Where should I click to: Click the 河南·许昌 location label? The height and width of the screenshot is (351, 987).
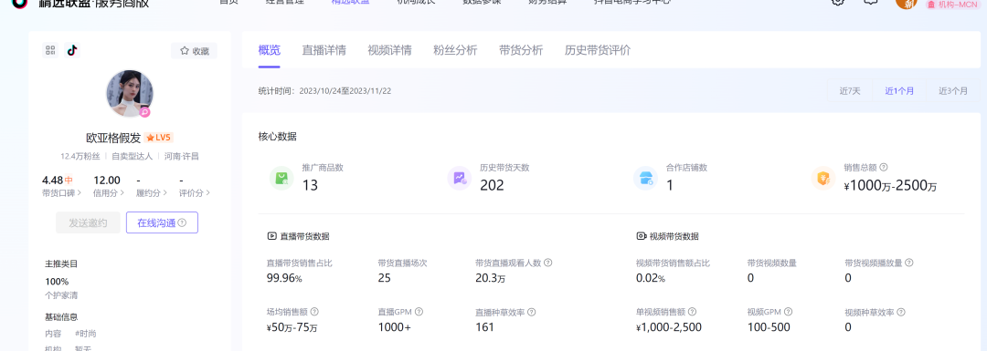click(182, 156)
